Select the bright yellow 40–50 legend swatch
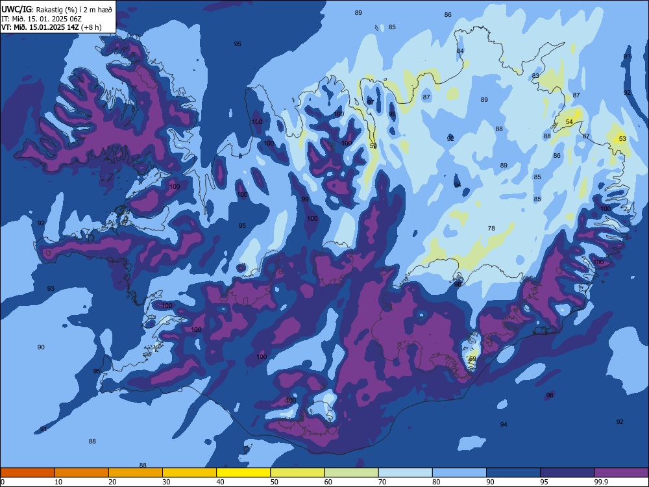This screenshot has height=487, width=649. (243, 473)
